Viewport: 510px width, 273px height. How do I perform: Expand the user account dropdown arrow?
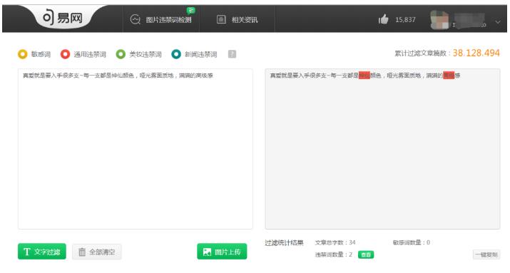(498, 22)
